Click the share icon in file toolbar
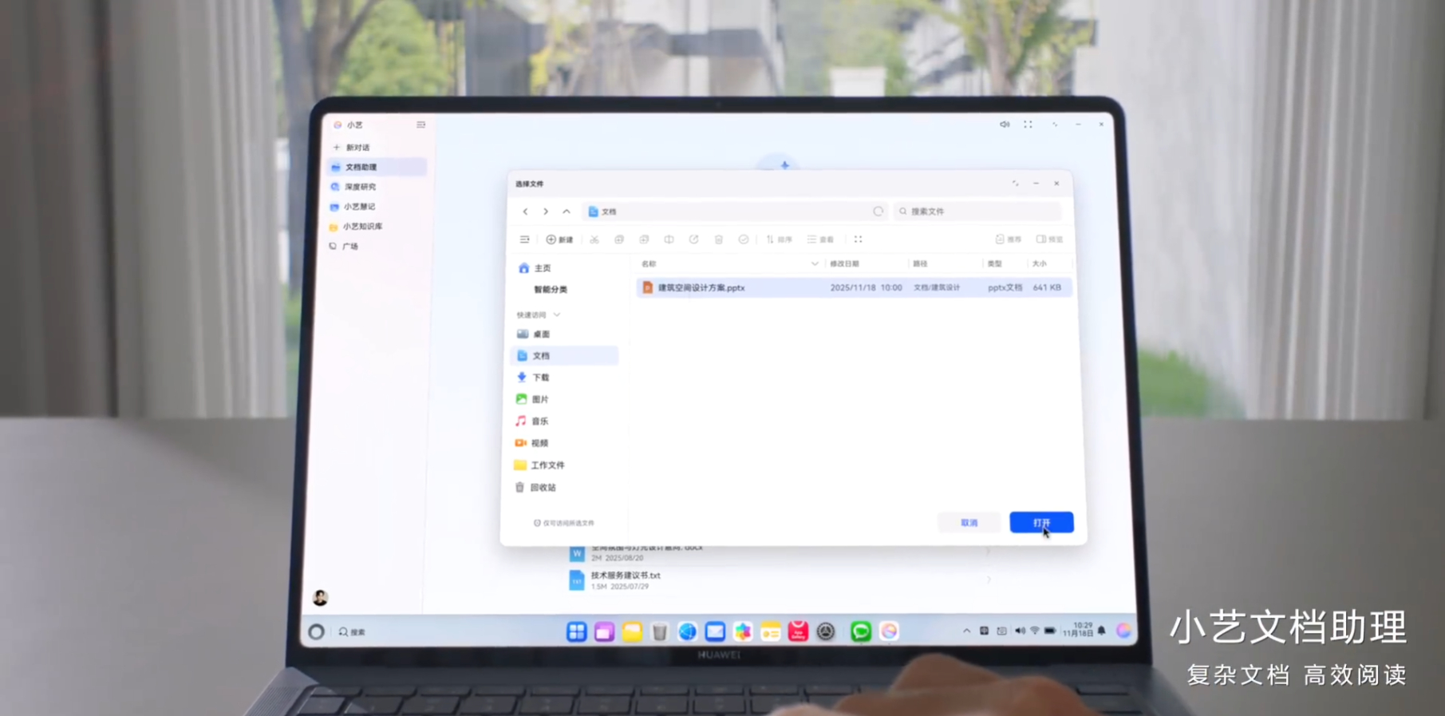 [x=693, y=239]
